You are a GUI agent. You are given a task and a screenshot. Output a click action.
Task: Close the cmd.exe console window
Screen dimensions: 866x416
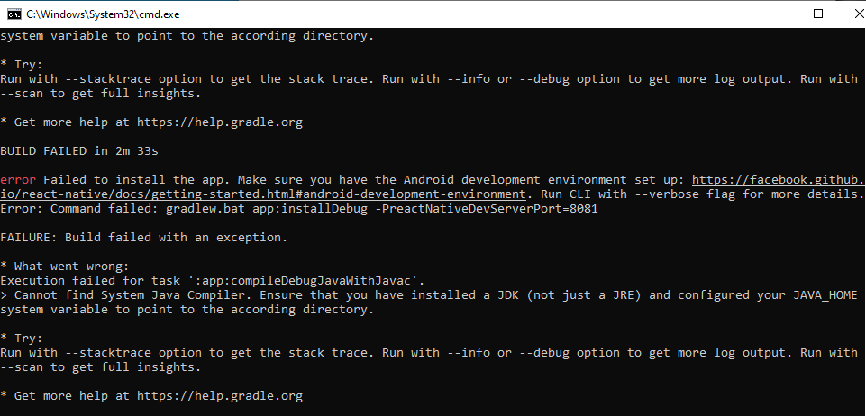(857, 14)
